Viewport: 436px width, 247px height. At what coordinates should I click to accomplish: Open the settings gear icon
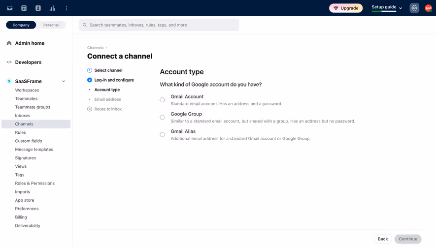coord(414,8)
